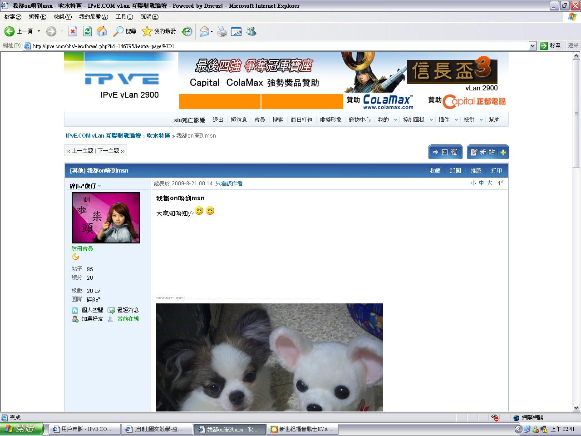Screen dimensions: 581x436
Task: Click the 回覆 reply button
Action: pos(445,152)
